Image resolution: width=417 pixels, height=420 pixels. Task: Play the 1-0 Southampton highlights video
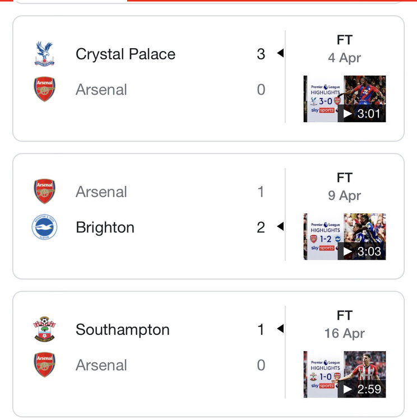[345, 375]
